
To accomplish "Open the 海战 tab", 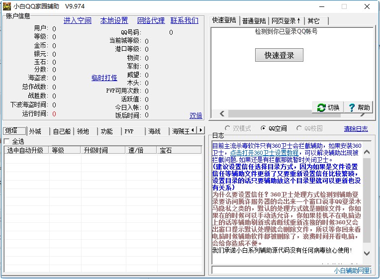I will 155,131.
